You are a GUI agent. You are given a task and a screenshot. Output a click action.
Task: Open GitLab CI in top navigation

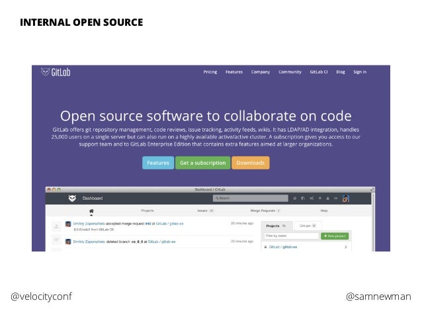point(319,72)
